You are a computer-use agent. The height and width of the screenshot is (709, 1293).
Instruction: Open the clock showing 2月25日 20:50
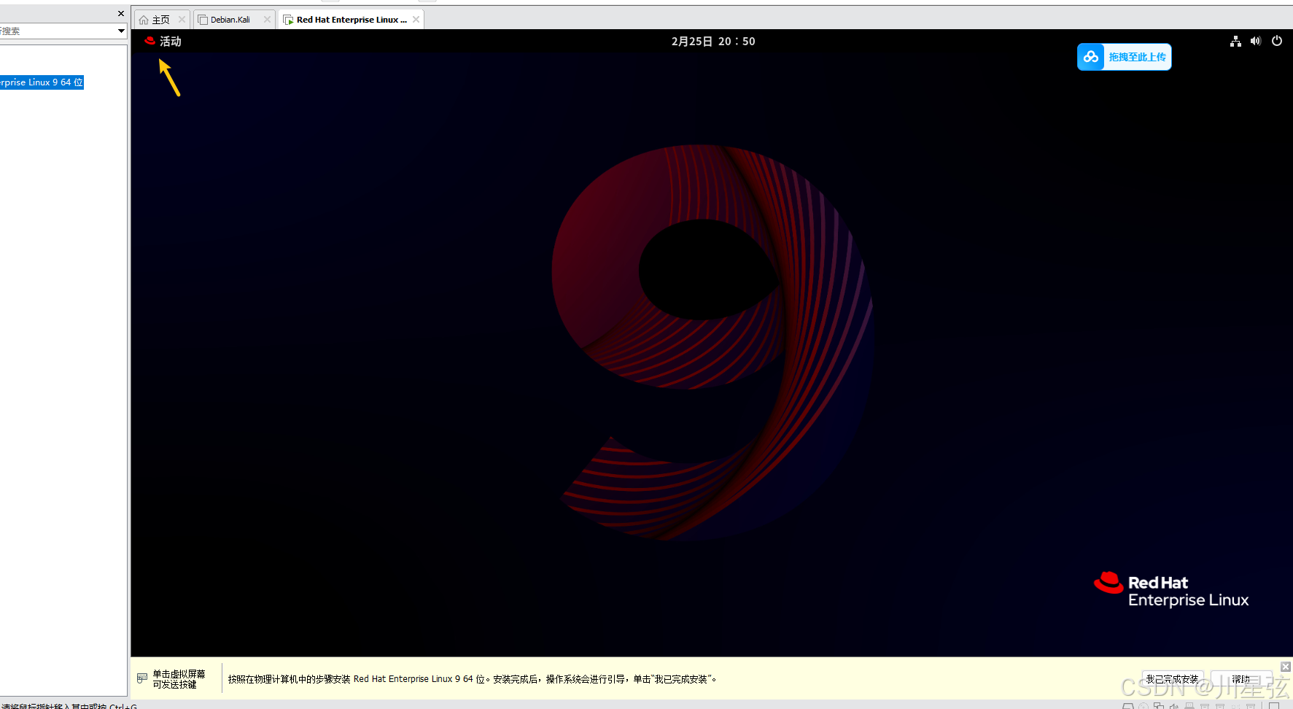[713, 42]
